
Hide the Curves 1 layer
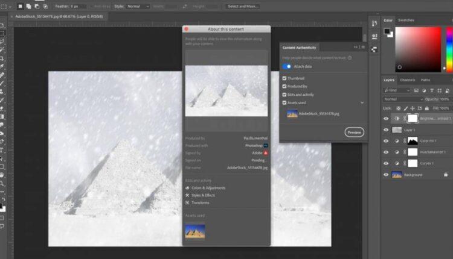tap(386, 163)
